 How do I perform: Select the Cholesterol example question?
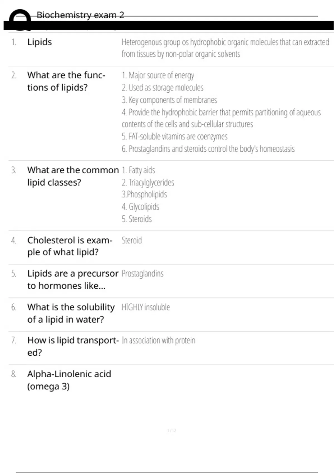coord(70,246)
